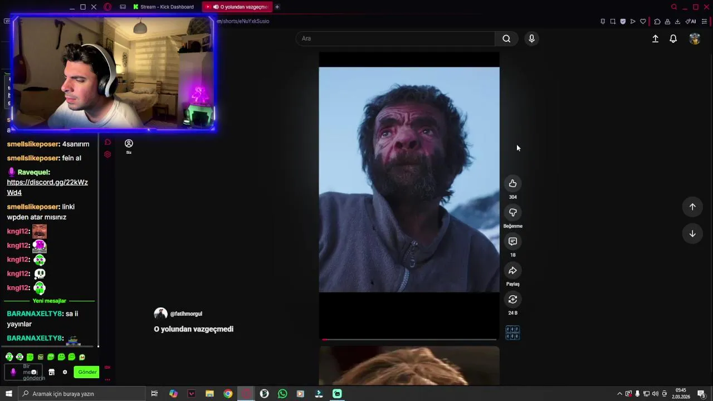This screenshot has width=713, height=401.
Task: Open the next short preview below
Action: (409, 365)
